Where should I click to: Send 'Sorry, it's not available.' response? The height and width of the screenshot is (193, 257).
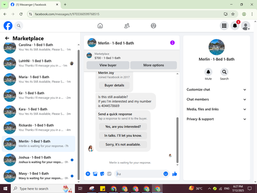click(x=123, y=145)
